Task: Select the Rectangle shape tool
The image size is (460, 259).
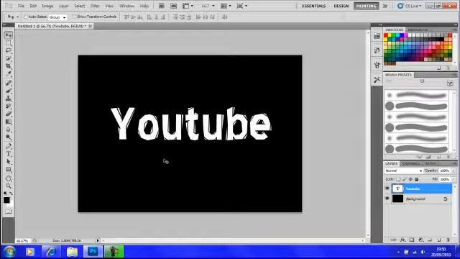Action: (9, 170)
